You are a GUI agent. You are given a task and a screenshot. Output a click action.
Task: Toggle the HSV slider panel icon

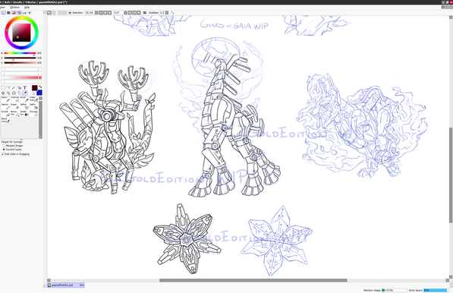14,13
